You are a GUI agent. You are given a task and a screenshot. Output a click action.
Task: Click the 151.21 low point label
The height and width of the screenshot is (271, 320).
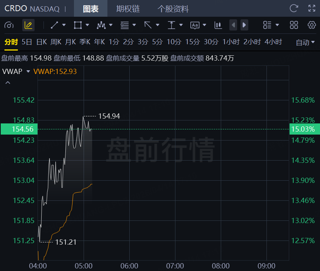pos(66,242)
